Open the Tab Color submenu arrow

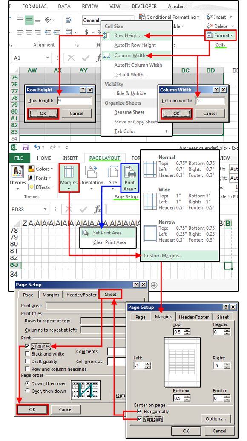point(167,131)
